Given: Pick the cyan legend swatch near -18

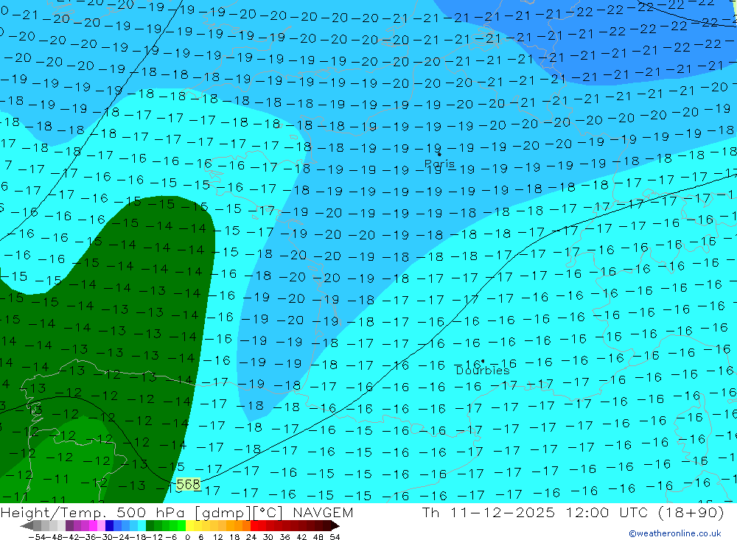Looking at the screenshot, I should pyautogui.click(x=142, y=526).
